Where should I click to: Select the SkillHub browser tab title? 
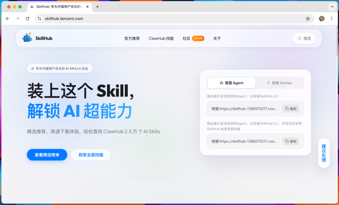click(59, 7)
